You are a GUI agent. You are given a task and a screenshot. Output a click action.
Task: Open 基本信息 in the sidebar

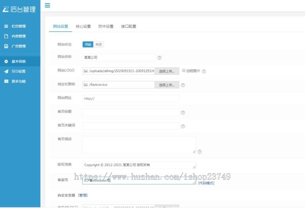20,61
